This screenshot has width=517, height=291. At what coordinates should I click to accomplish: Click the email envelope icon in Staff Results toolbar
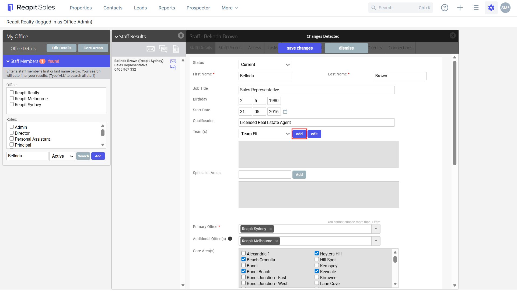click(151, 49)
